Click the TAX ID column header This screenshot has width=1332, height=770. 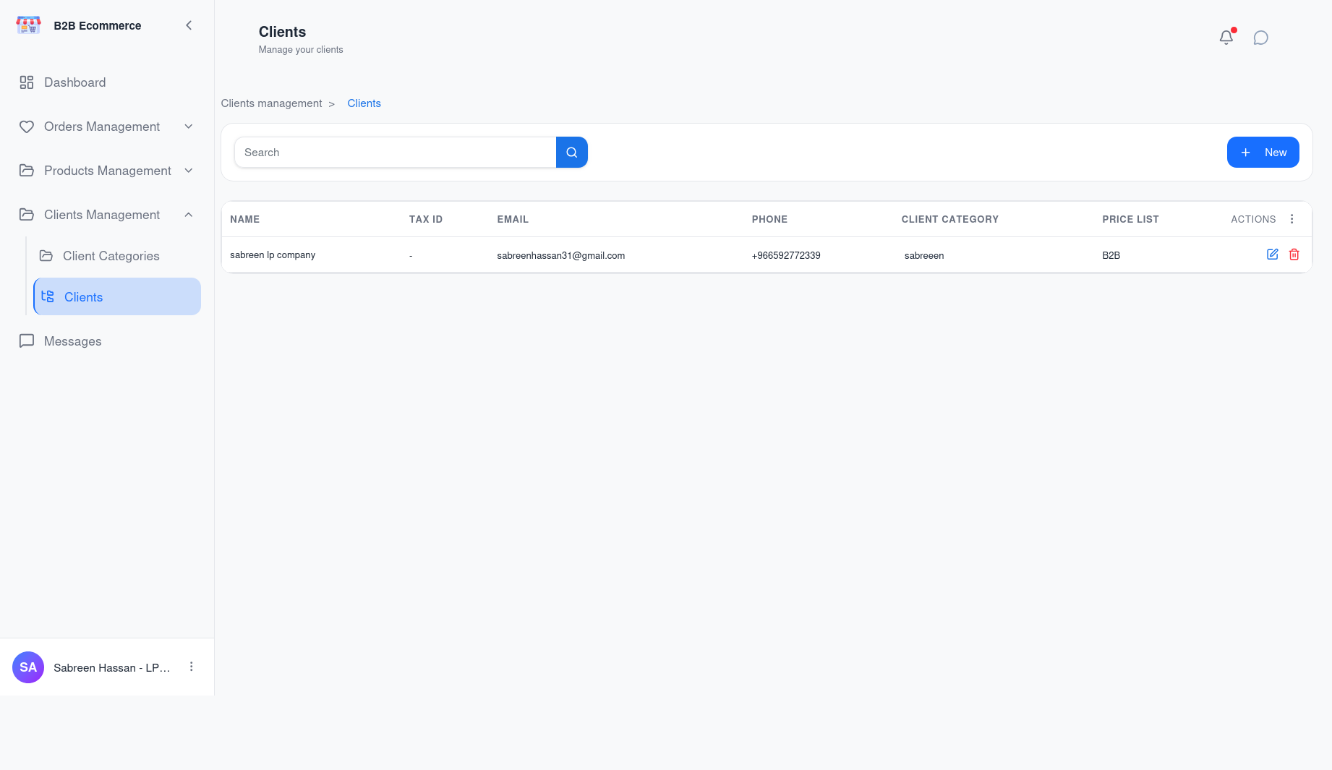(426, 219)
